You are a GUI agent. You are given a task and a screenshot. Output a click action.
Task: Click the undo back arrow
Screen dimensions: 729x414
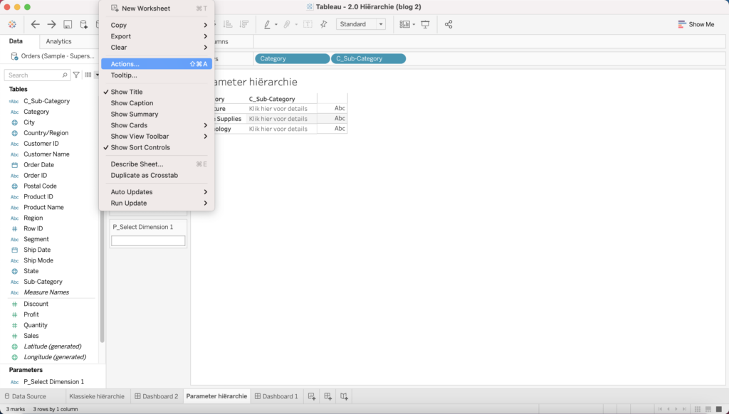[x=35, y=24]
